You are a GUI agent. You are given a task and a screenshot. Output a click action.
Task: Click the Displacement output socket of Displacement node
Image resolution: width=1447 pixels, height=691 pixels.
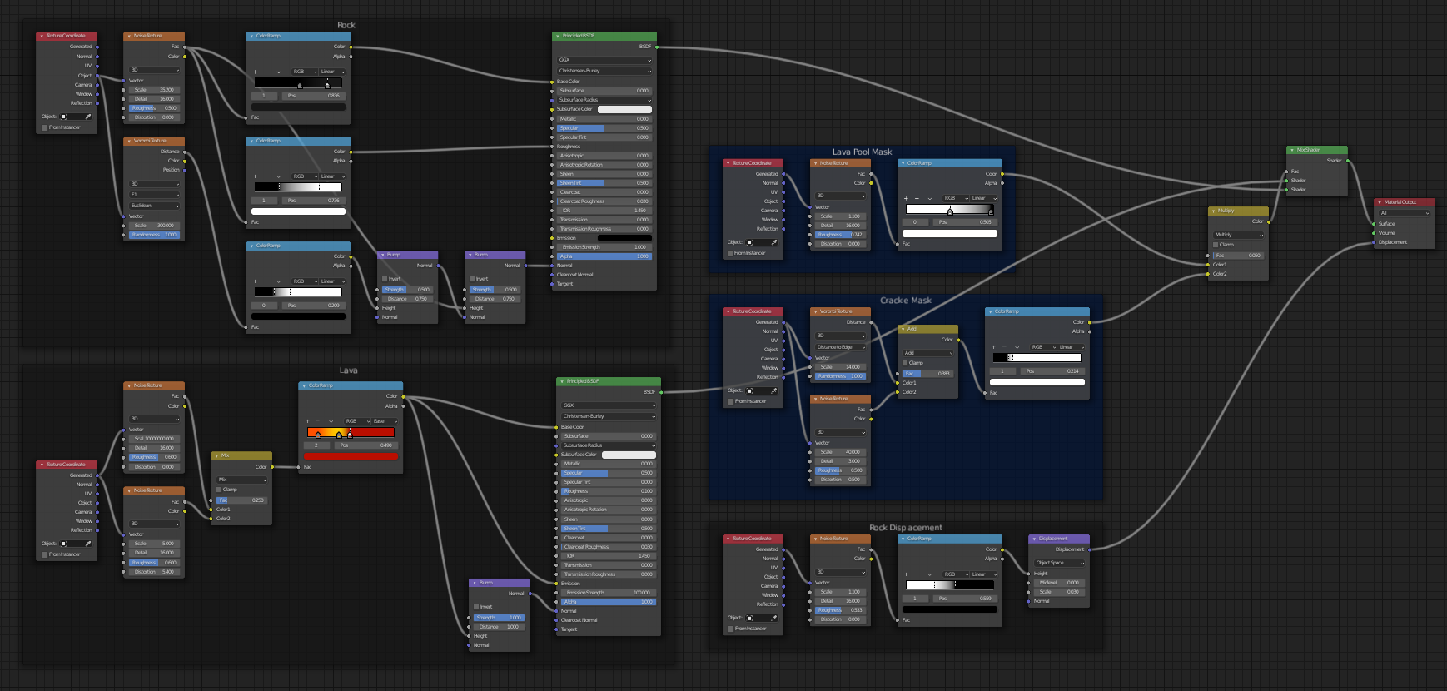(x=1091, y=549)
